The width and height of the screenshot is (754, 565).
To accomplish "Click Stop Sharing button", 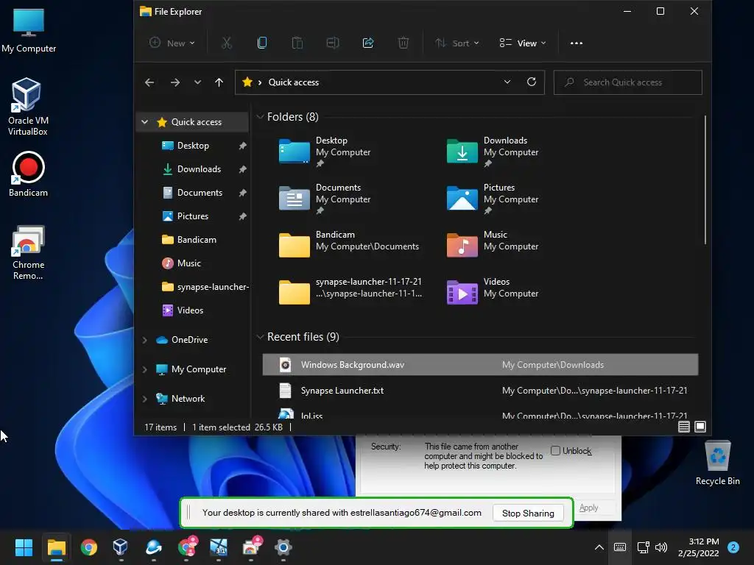I will click(528, 513).
